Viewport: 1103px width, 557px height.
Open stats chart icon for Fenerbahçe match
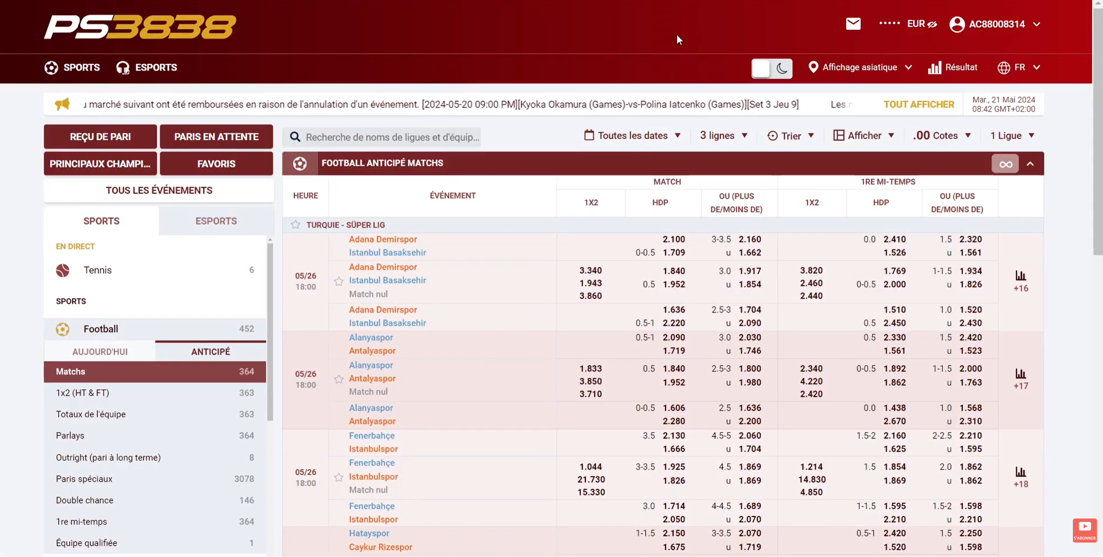click(x=1020, y=472)
